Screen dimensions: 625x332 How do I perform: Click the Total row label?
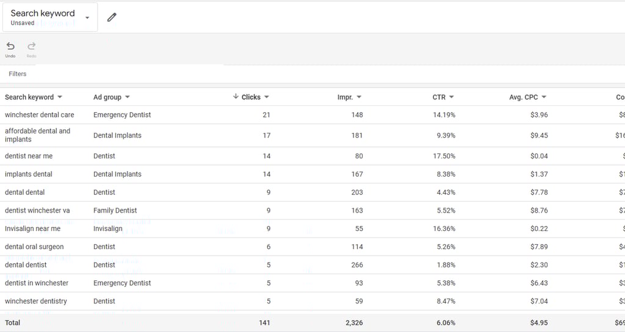pyautogui.click(x=12, y=322)
